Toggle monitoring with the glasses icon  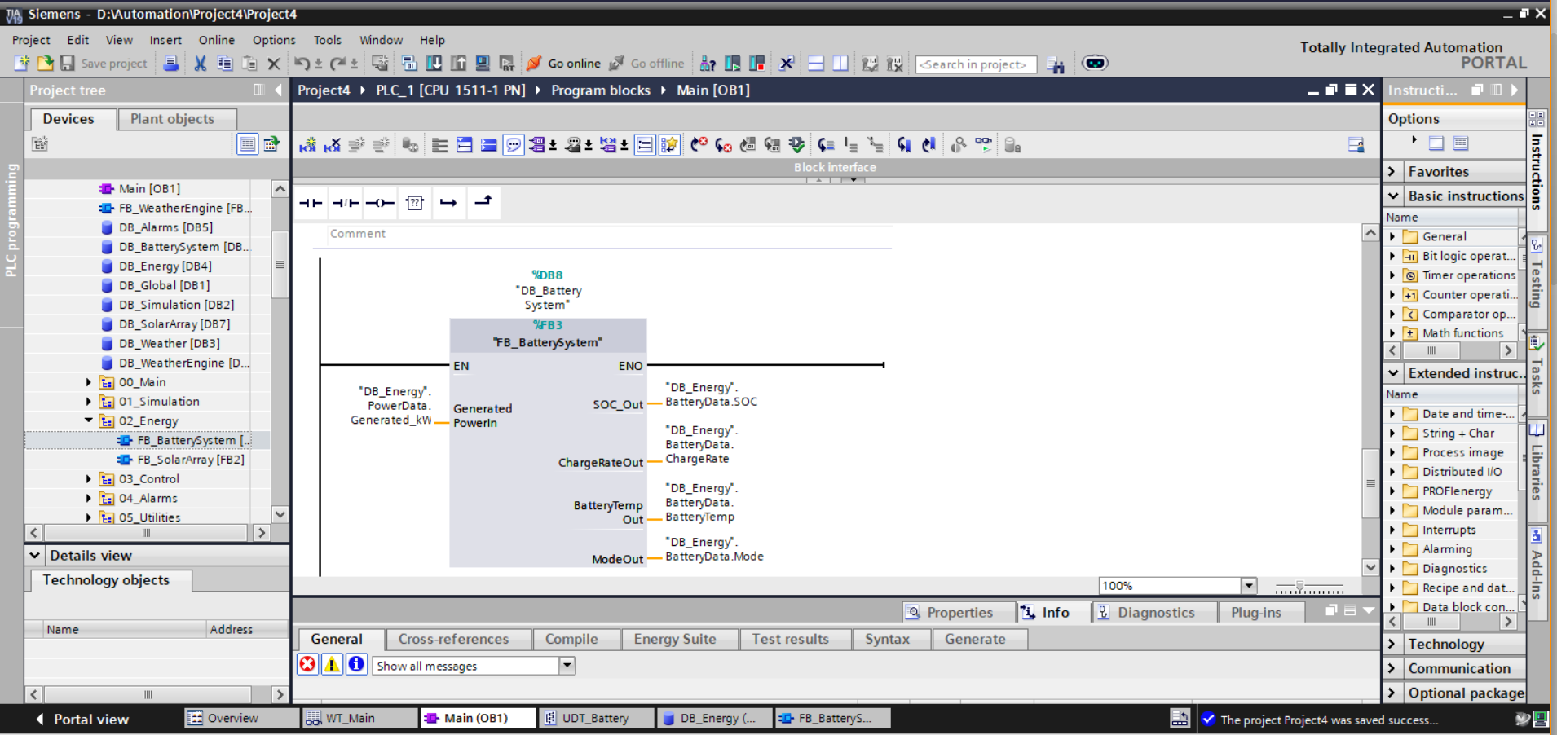point(984,145)
